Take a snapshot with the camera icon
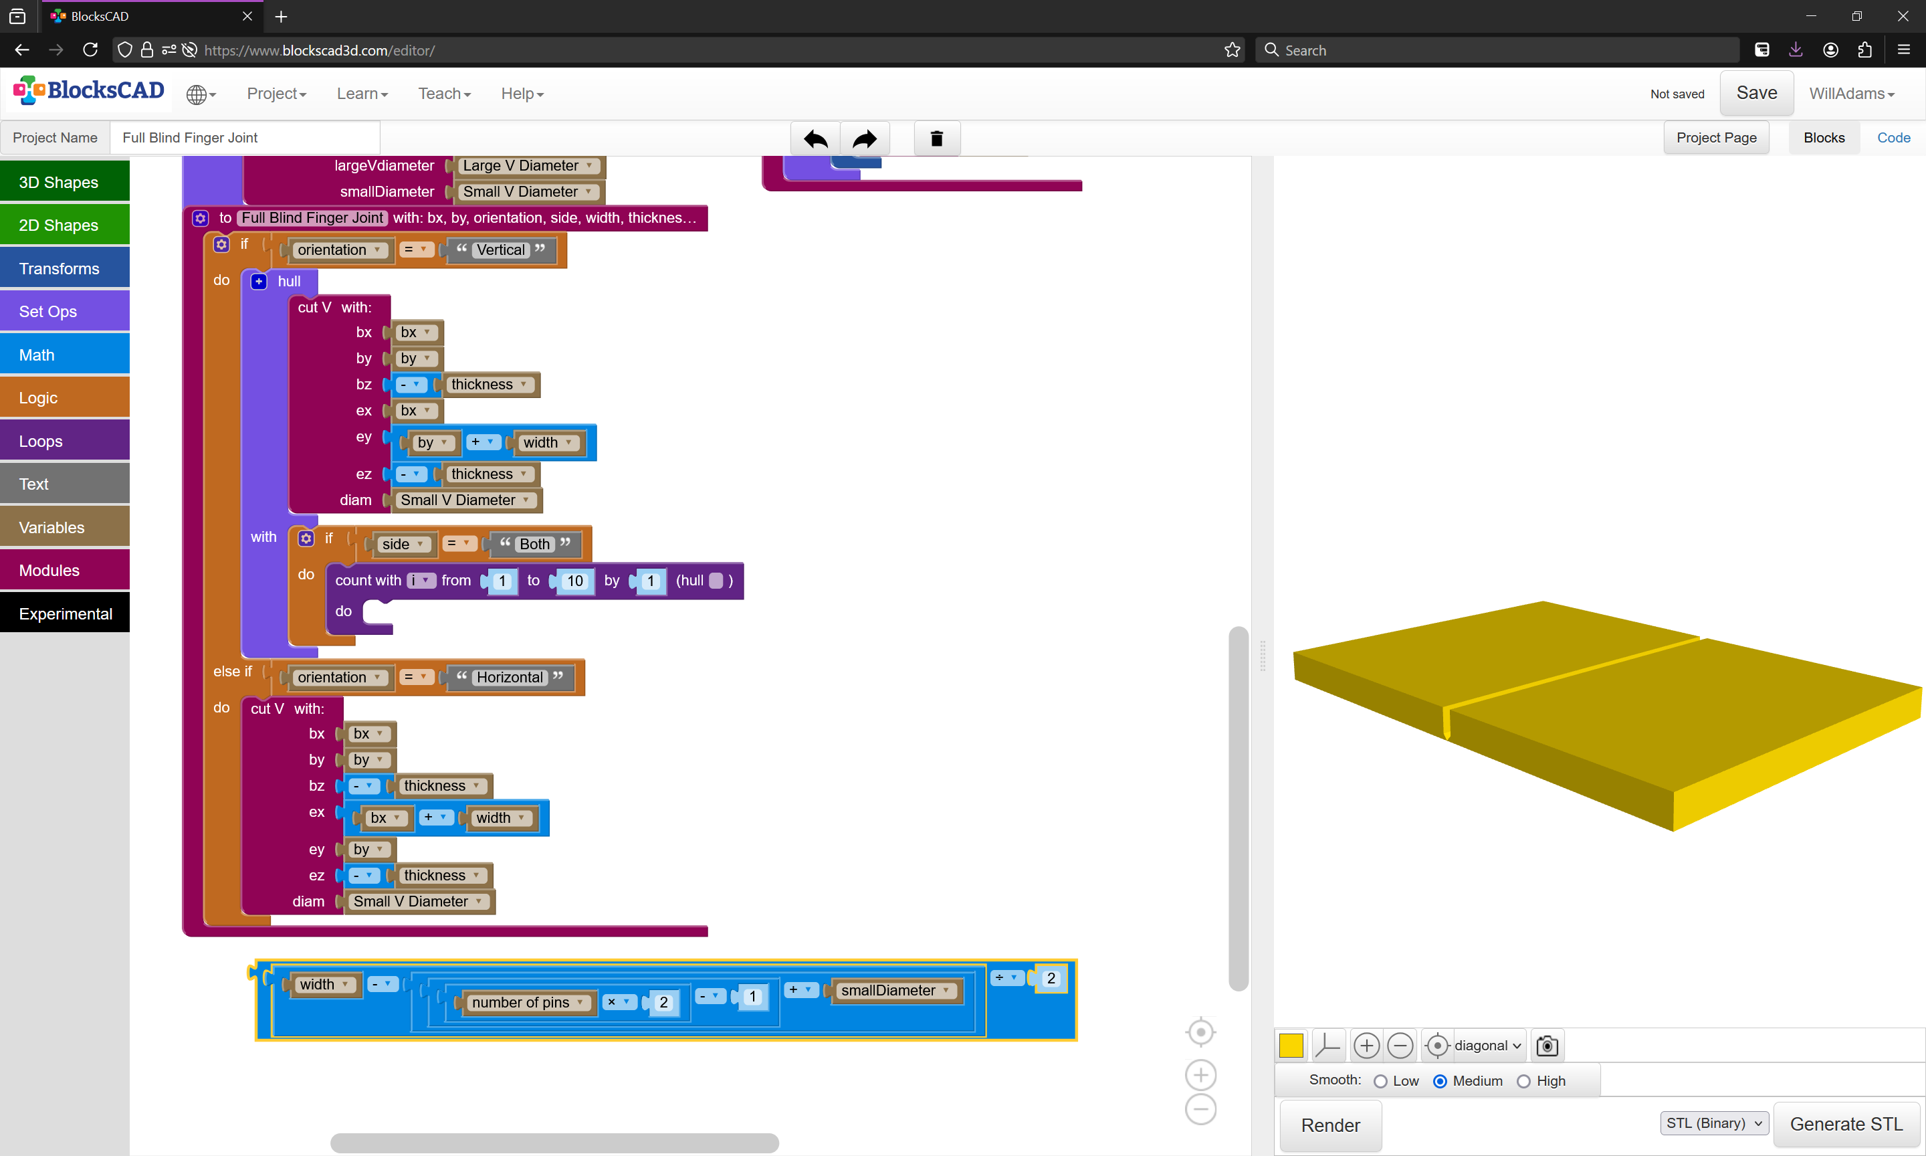 coord(1547,1046)
